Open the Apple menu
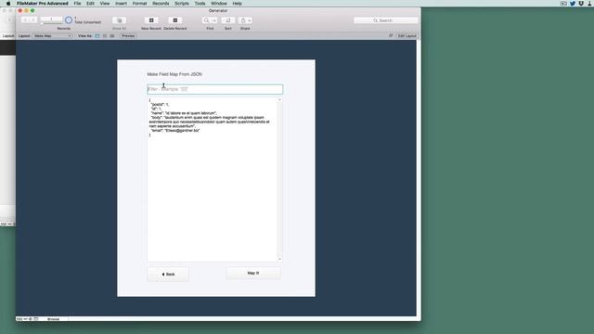 [x=8, y=4]
